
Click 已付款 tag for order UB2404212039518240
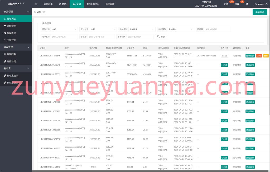tap(224, 65)
